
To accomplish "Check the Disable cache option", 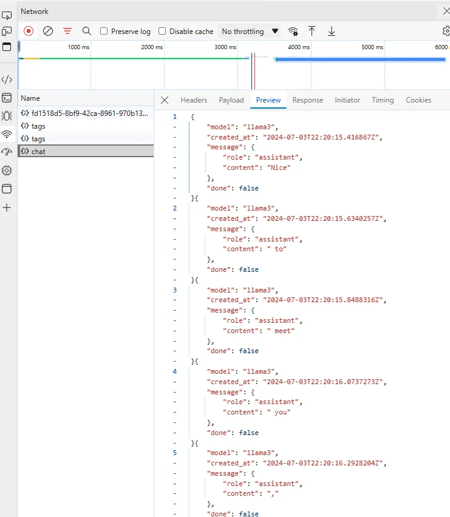I will click(x=162, y=31).
